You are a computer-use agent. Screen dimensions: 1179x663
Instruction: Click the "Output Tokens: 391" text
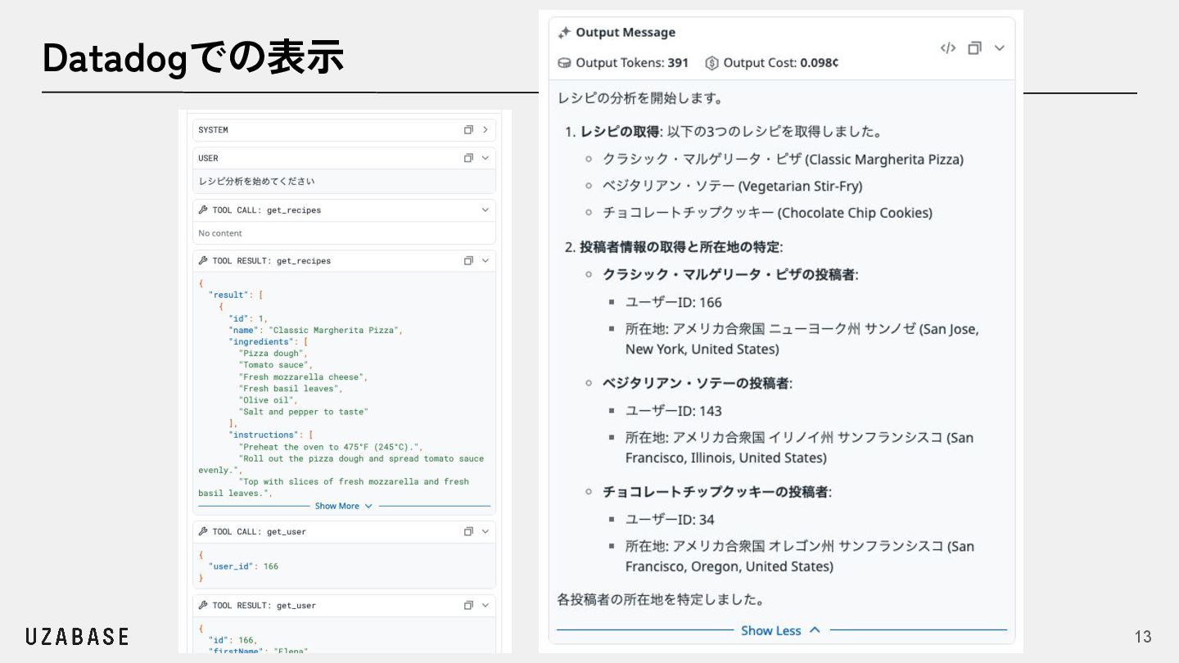[632, 63]
